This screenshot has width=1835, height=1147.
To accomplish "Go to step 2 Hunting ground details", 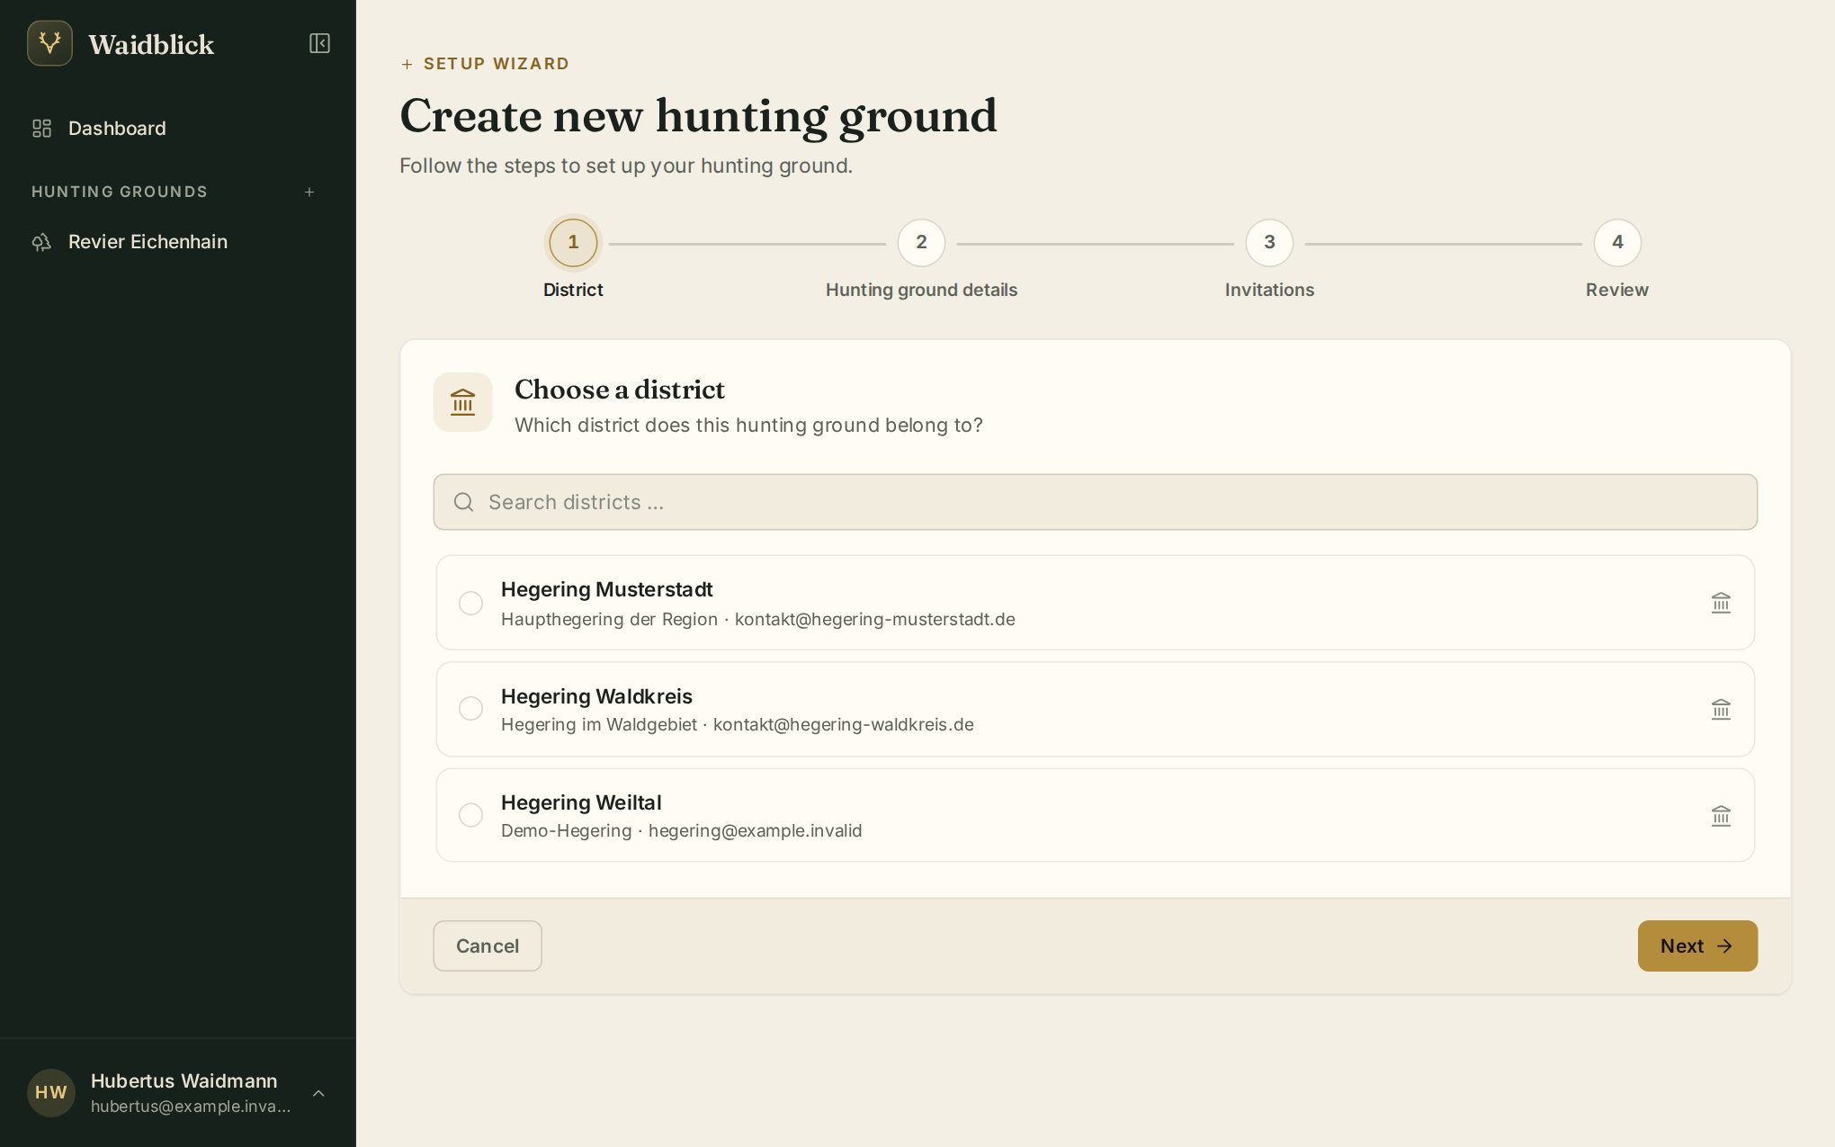I will point(921,243).
